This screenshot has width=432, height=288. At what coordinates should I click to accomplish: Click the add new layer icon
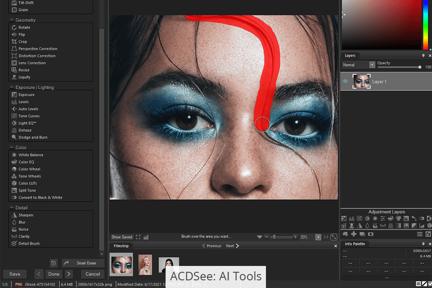tap(345, 234)
